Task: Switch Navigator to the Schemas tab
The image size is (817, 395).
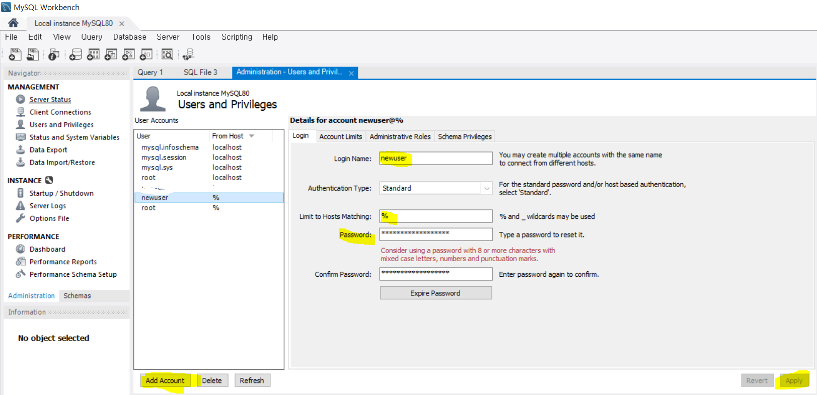Action: click(x=77, y=296)
